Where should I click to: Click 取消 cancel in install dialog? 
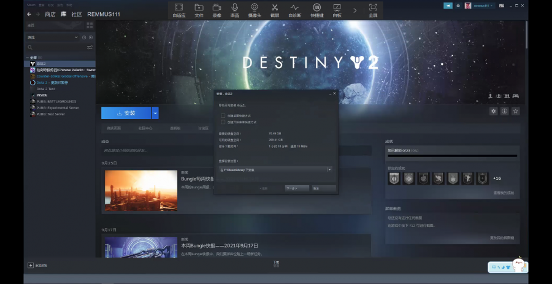point(324,189)
